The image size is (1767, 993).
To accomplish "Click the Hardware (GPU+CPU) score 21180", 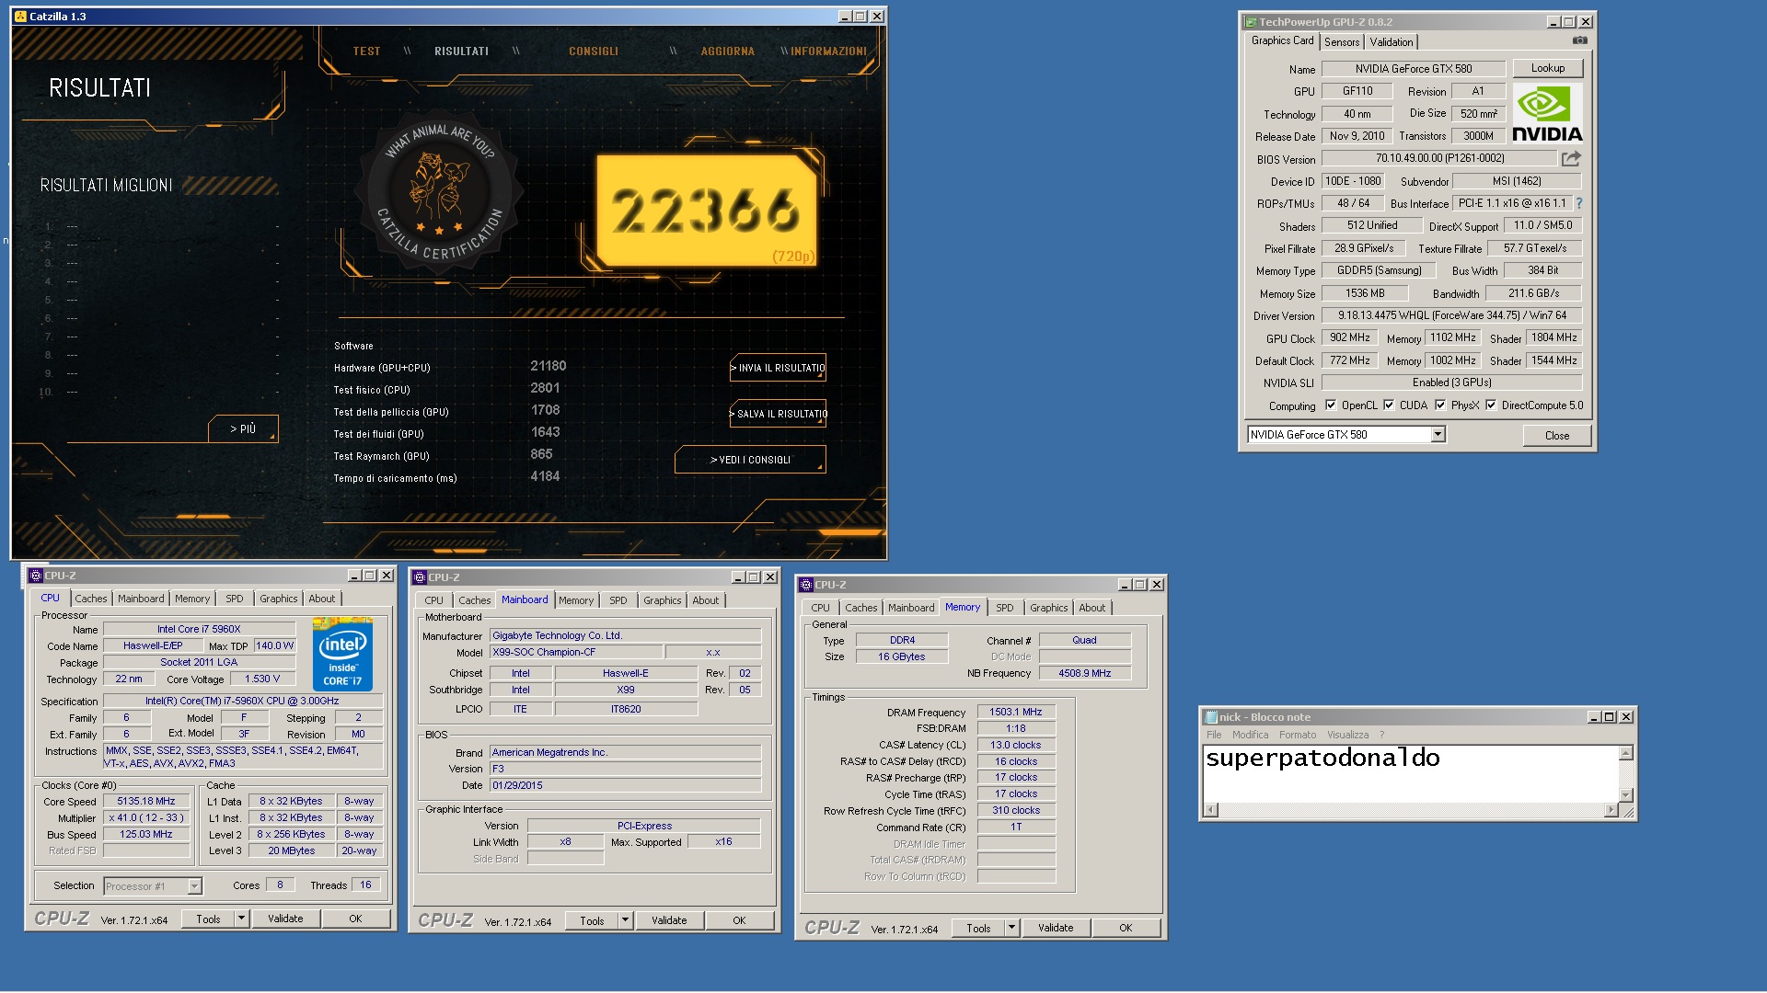I will click(x=549, y=366).
